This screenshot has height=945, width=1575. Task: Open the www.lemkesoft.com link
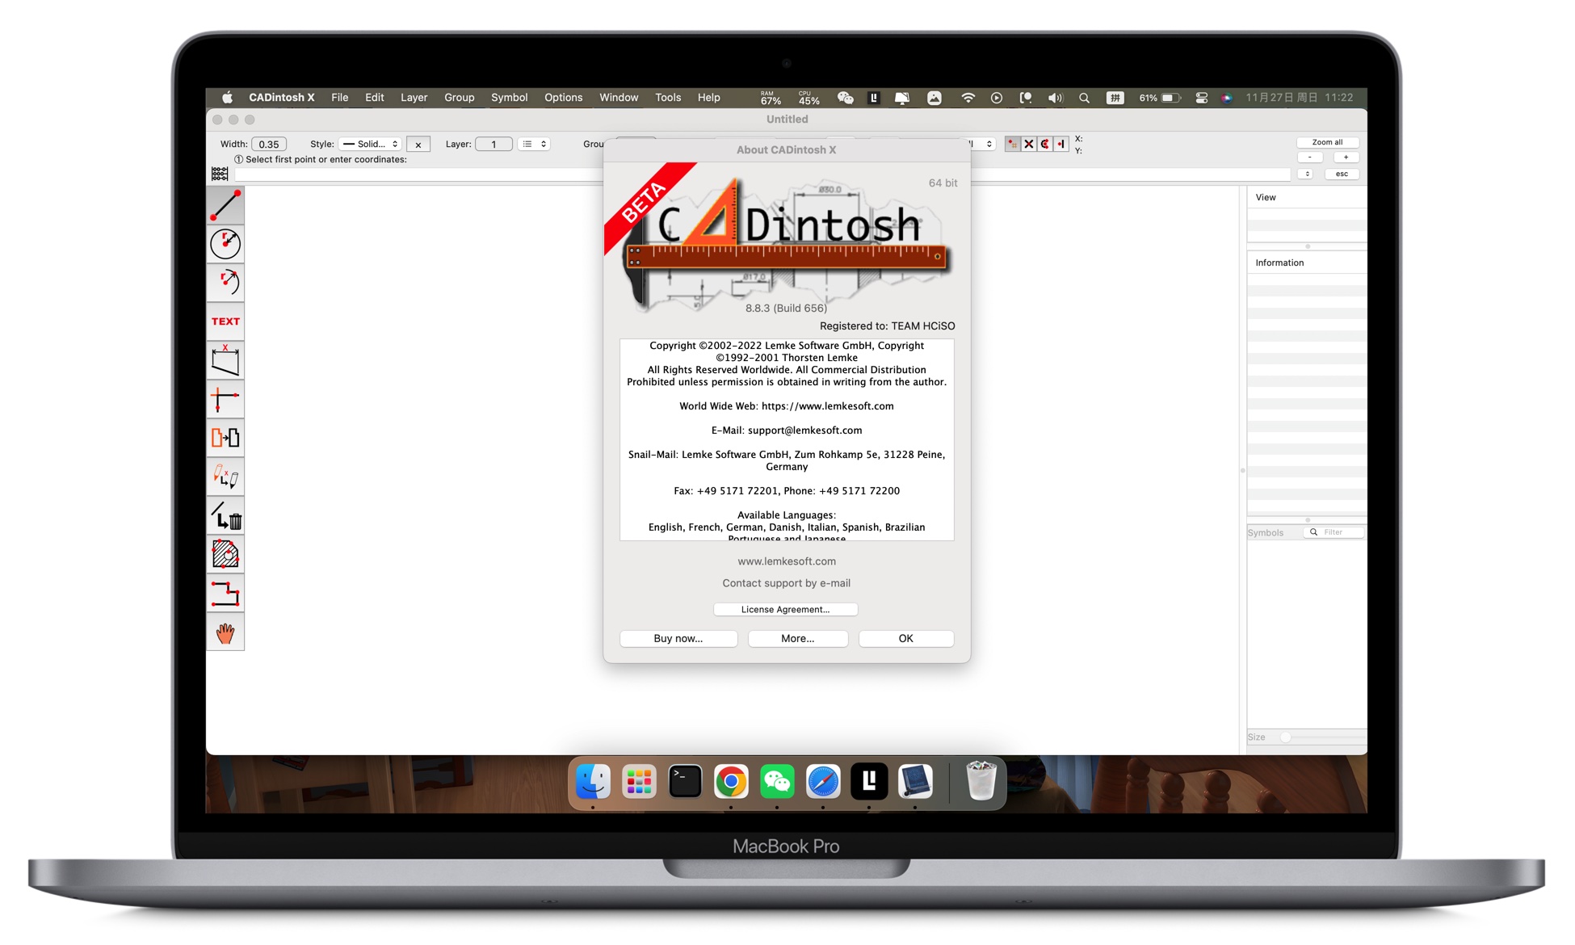[x=787, y=561]
